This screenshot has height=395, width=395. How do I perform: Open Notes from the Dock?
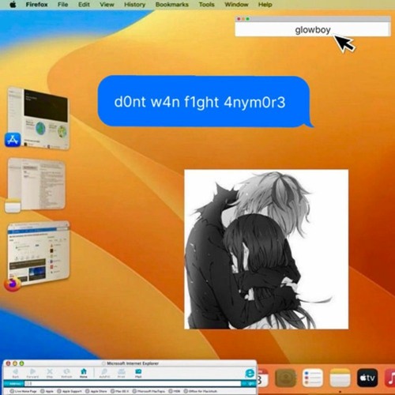coord(340,378)
